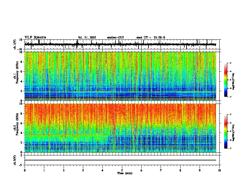Click the ch.1 color bar log(PSD) unit label
247x191 pixels.
pos(234,81)
